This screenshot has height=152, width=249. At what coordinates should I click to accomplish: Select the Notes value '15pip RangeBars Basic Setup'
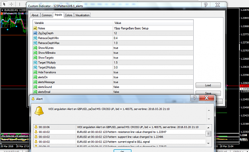coord(131,28)
